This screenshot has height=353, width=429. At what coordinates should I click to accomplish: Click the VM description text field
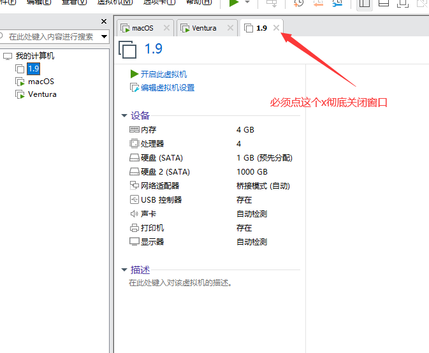pos(180,283)
